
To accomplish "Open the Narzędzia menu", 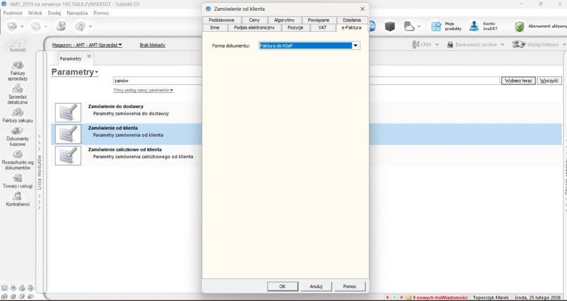I will coord(77,12).
